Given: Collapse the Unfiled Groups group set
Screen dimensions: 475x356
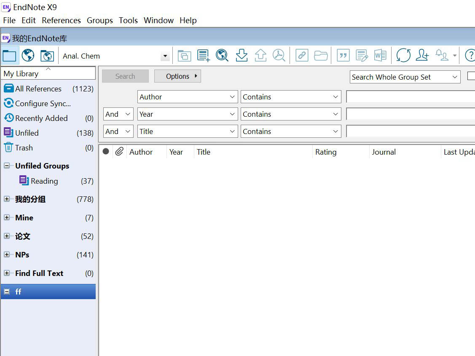Looking at the screenshot, I should click(x=7, y=166).
